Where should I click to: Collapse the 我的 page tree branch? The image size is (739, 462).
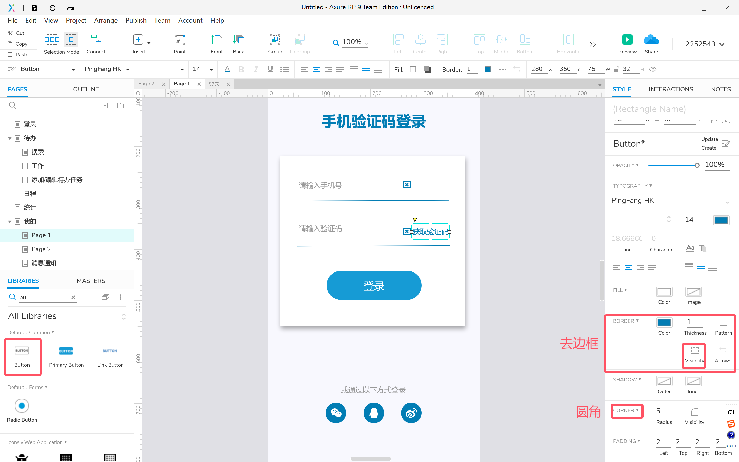pyautogui.click(x=9, y=221)
